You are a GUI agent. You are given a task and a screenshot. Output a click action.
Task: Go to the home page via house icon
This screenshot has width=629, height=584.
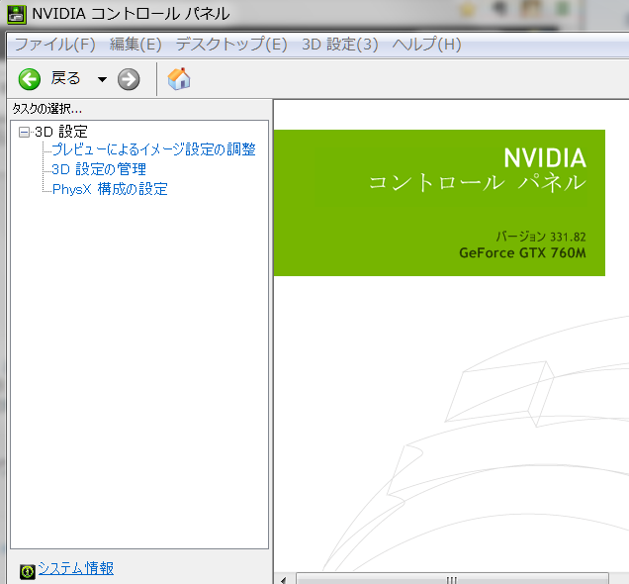(179, 78)
